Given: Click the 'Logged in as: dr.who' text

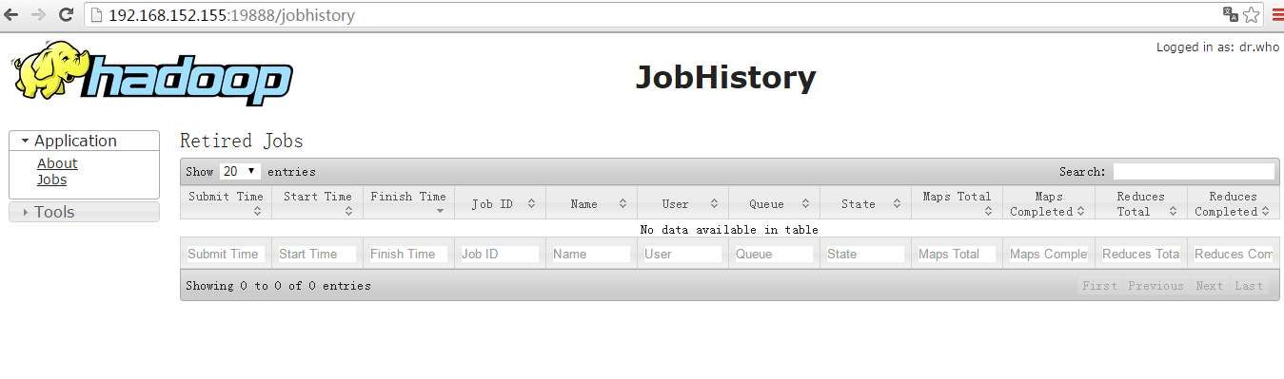Looking at the screenshot, I should click(1217, 47).
